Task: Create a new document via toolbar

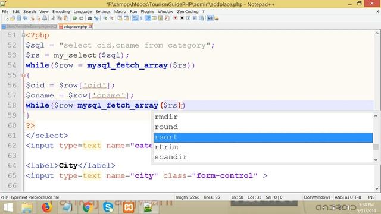Action: click(x=7, y=18)
